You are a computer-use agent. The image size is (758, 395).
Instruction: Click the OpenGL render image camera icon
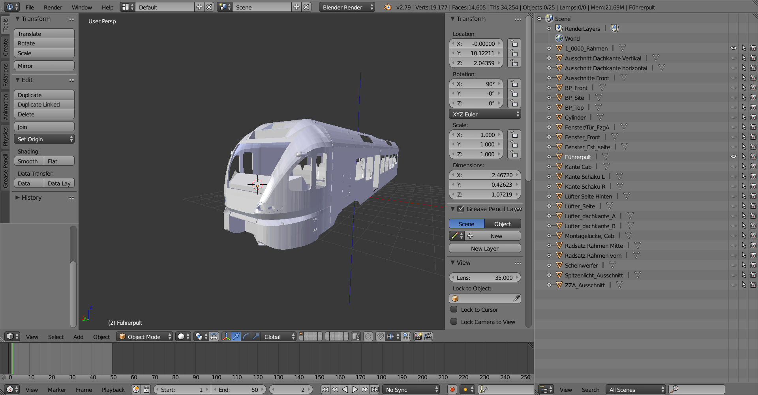point(418,337)
